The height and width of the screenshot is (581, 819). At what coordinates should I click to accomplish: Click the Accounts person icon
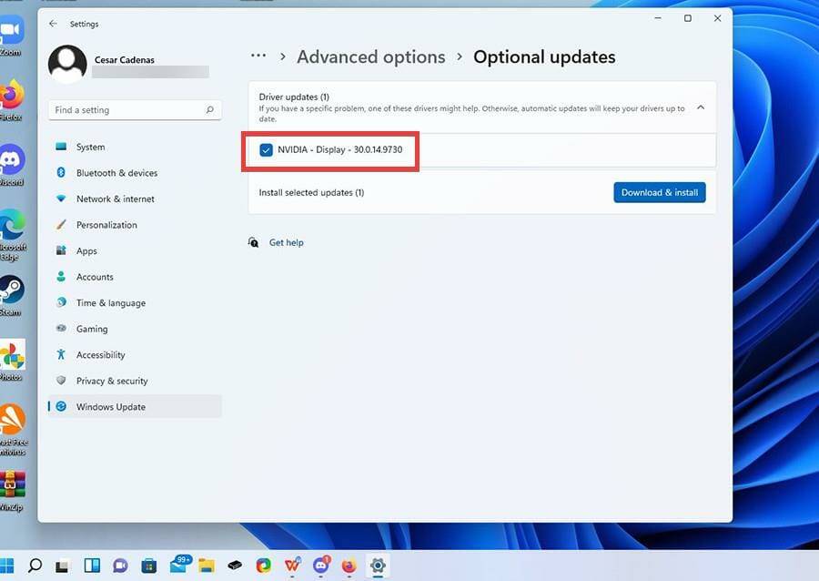(x=61, y=277)
